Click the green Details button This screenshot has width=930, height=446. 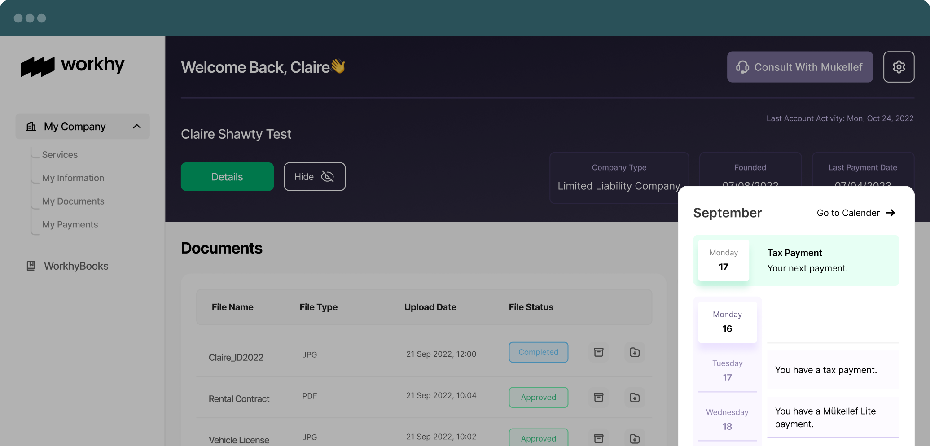227,177
